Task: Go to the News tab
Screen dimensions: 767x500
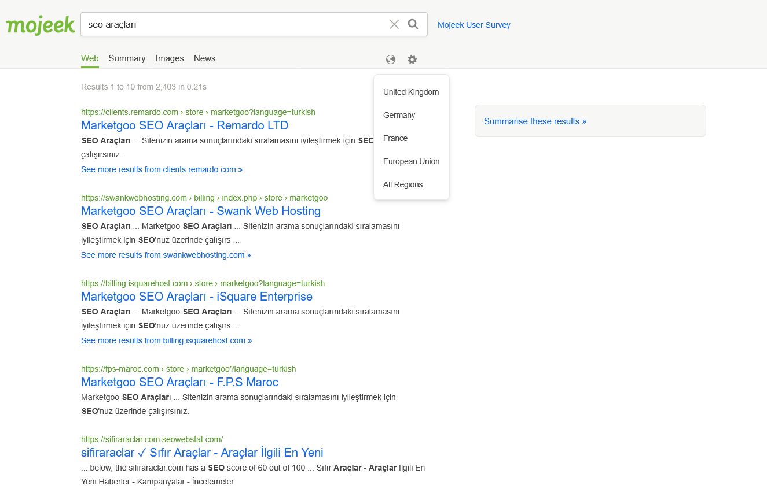Action: point(204,58)
